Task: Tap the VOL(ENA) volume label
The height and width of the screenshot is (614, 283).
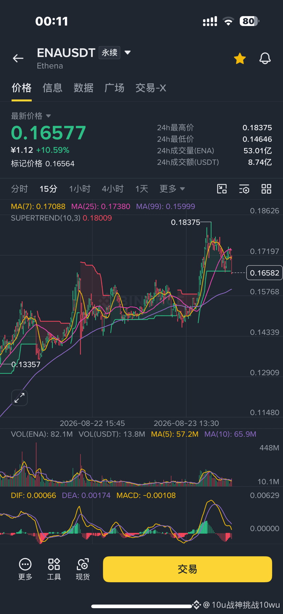Action: (x=42, y=434)
